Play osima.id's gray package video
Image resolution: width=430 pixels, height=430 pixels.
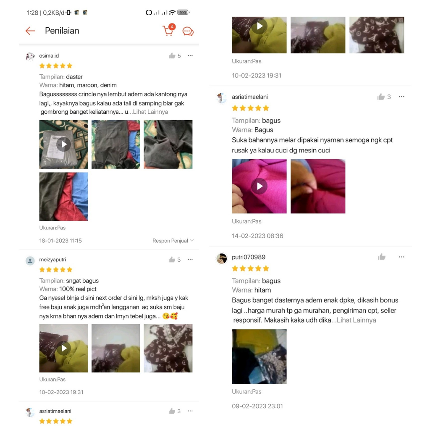click(64, 144)
